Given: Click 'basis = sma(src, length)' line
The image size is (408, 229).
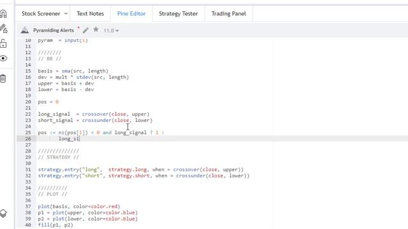Looking at the screenshot, I should [73, 71].
